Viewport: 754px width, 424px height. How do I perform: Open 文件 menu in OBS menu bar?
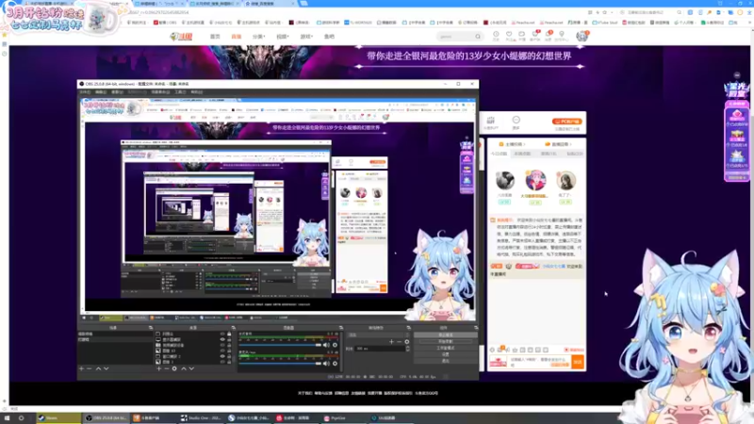point(85,91)
